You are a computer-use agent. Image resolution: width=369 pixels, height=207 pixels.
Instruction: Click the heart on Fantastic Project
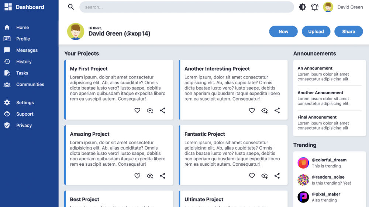tap(252, 176)
